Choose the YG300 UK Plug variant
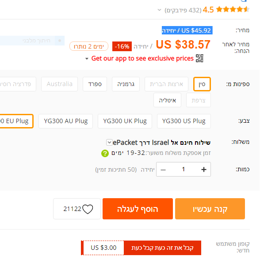 [x=125, y=121]
